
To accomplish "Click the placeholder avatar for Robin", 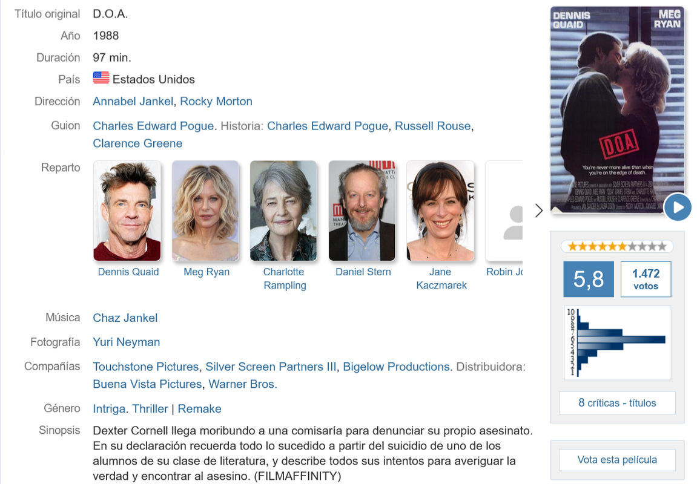I will tap(504, 211).
